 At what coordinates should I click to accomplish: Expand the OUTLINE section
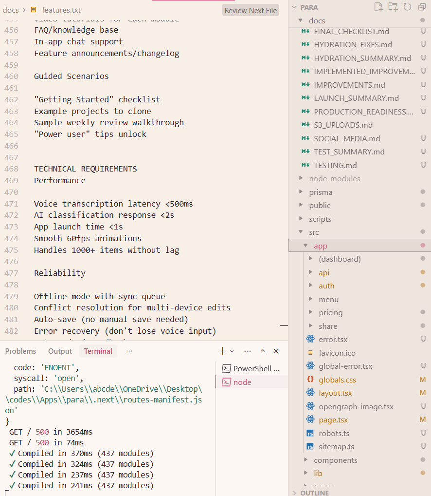point(314,493)
